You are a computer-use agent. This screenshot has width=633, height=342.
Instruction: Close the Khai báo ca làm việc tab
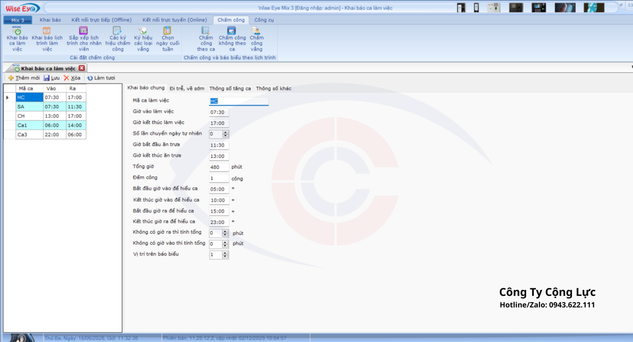pyautogui.click(x=82, y=68)
